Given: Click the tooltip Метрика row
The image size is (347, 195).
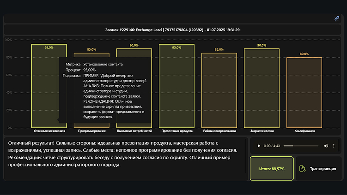Looking at the screenshot, I should [x=94, y=64].
